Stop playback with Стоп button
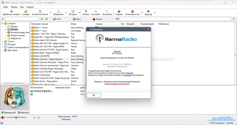 [x=57, y=19]
